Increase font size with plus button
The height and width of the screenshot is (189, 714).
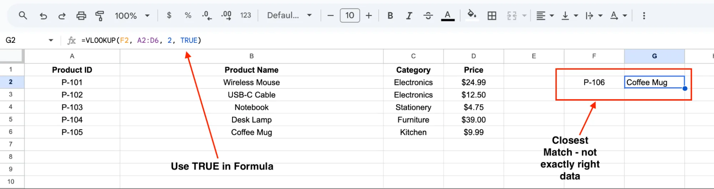tap(369, 16)
